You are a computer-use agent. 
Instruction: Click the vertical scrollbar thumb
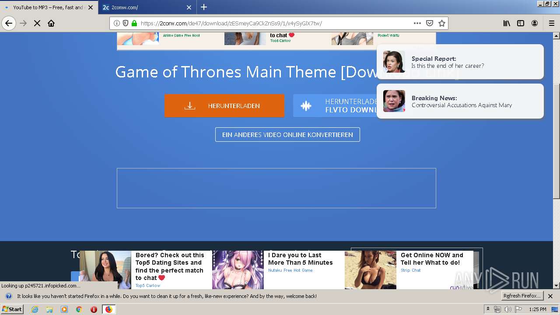[x=556, y=141]
